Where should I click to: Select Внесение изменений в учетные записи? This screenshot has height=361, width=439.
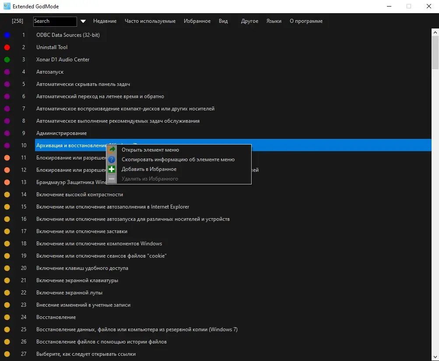pos(84,305)
